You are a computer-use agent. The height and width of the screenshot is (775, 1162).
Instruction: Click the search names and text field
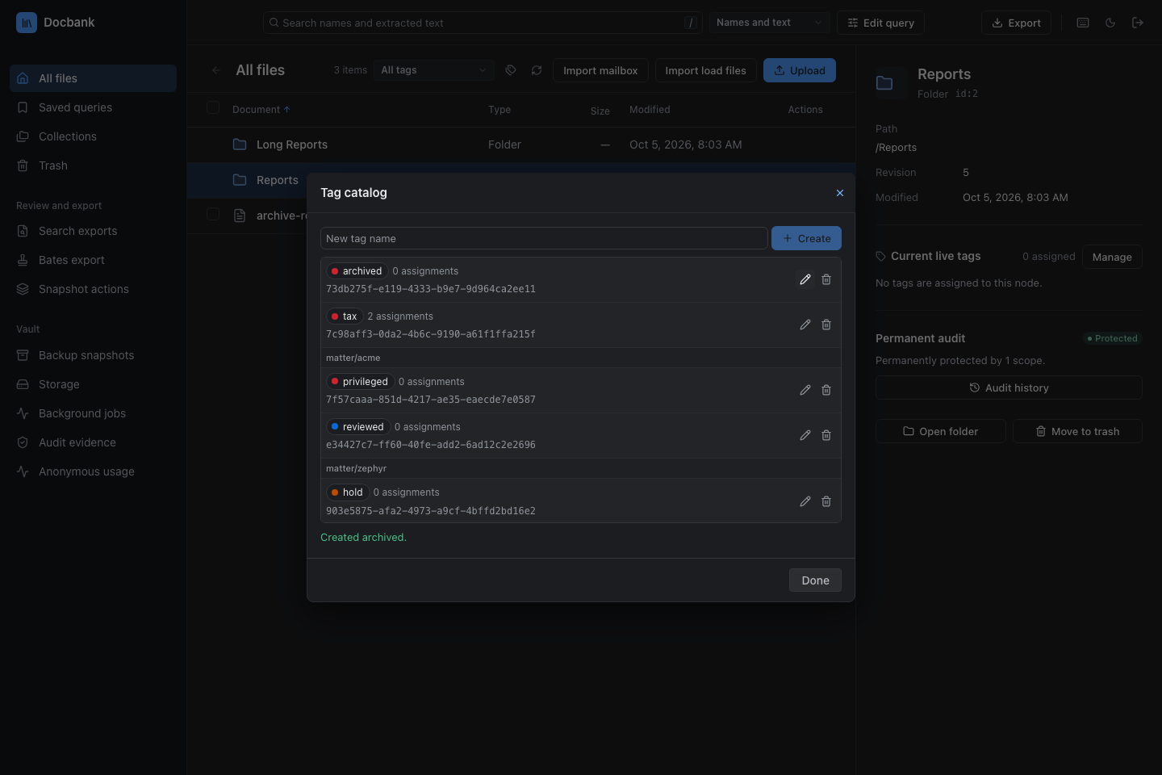pos(483,23)
